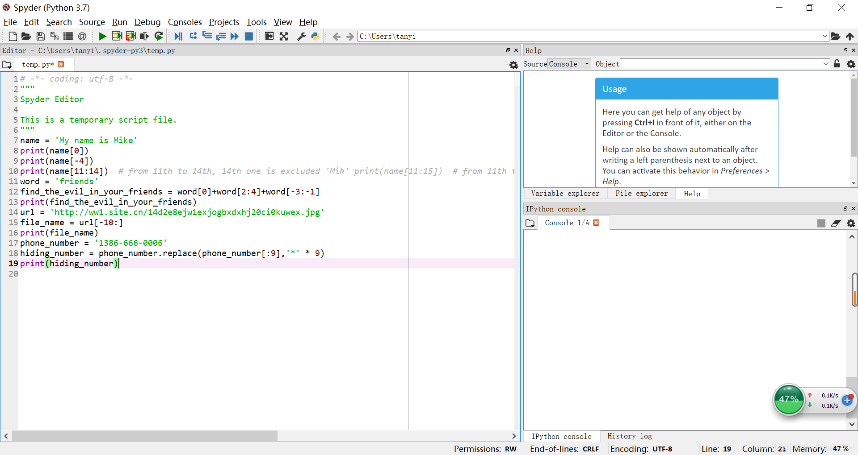Switch to the History log tab
This screenshot has width=858, height=455.
click(629, 436)
